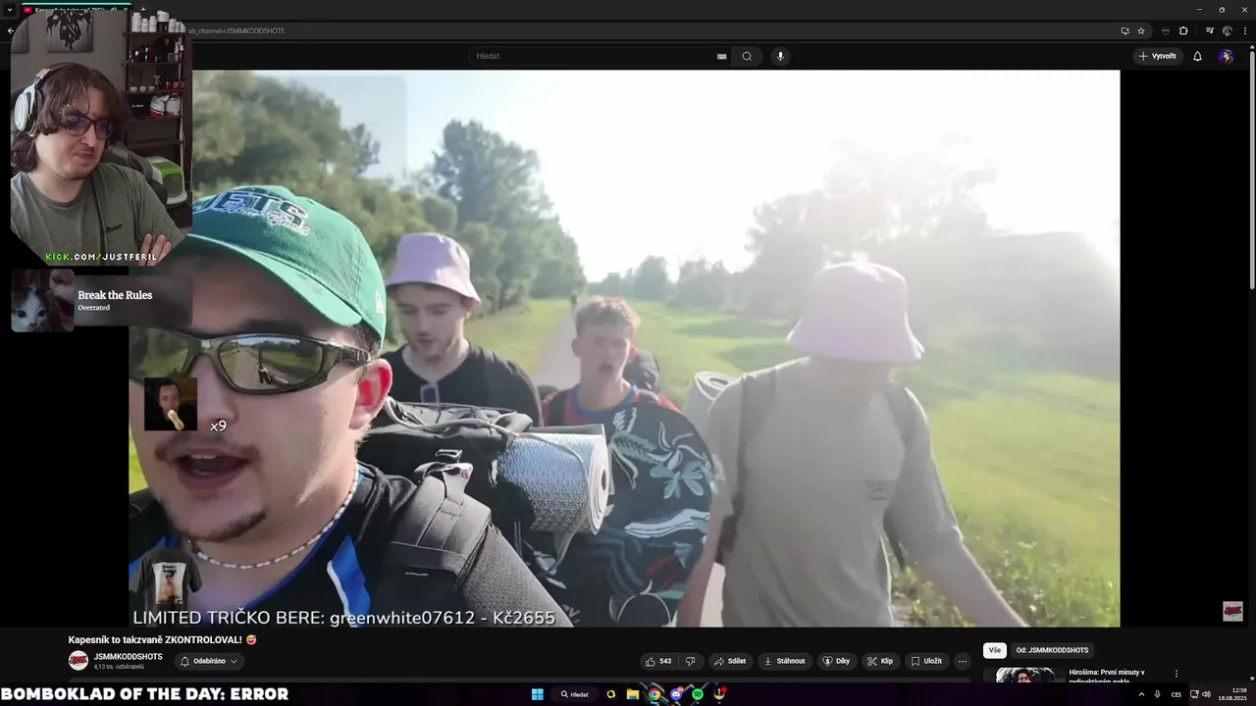1256x706 pixels.
Task: Open the Windows Start menu
Action: coord(538,694)
